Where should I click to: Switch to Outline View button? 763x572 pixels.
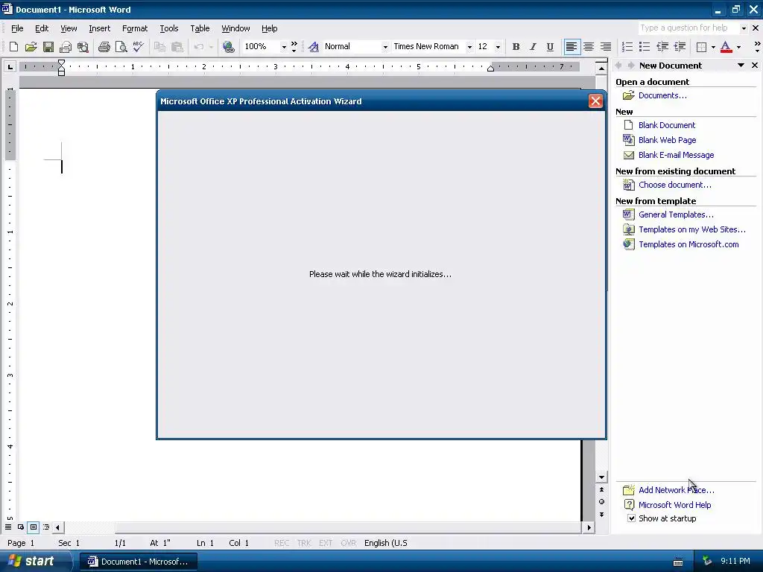click(x=46, y=527)
